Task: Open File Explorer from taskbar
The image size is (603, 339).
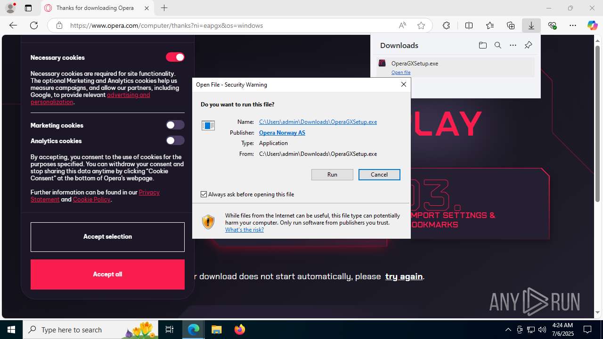Action: pyautogui.click(x=216, y=330)
